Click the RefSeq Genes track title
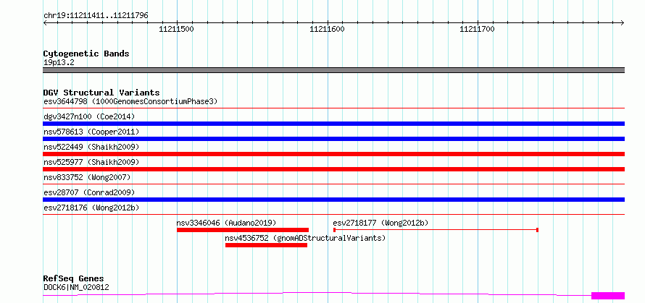Image resolution: width=645 pixels, height=303 pixels. pyautogui.click(x=74, y=279)
